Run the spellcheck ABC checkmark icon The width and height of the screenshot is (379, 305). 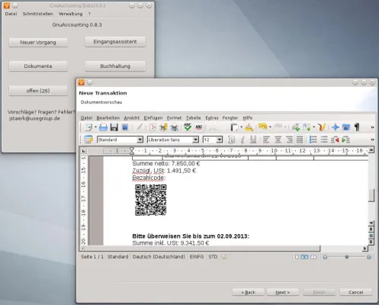coord(188,127)
